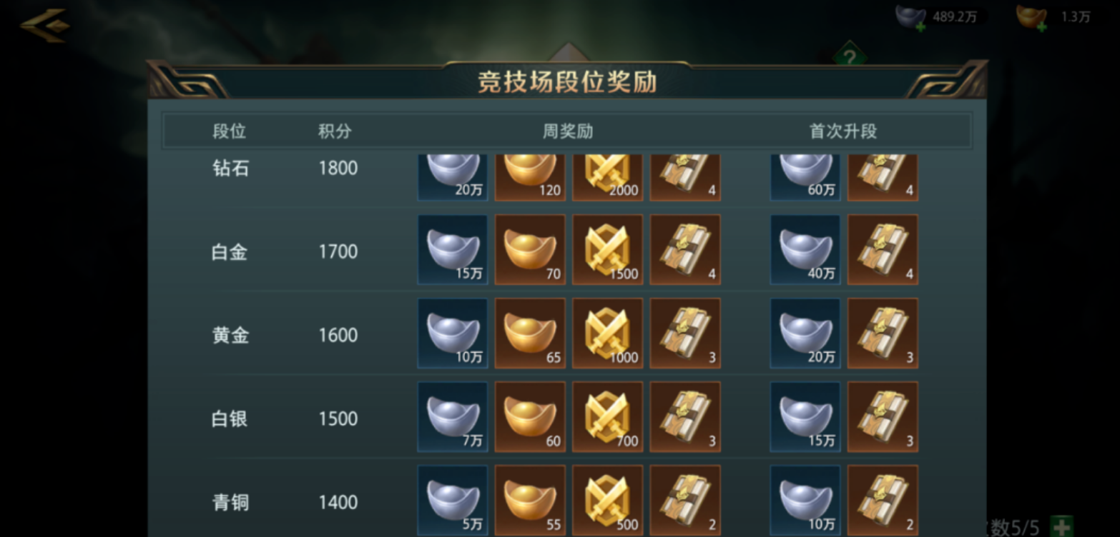Image resolution: width=1120 pixels, height=537 pixels.
Task: Select 白金 weekly 70 gold ingot reward
Action: 530,250
